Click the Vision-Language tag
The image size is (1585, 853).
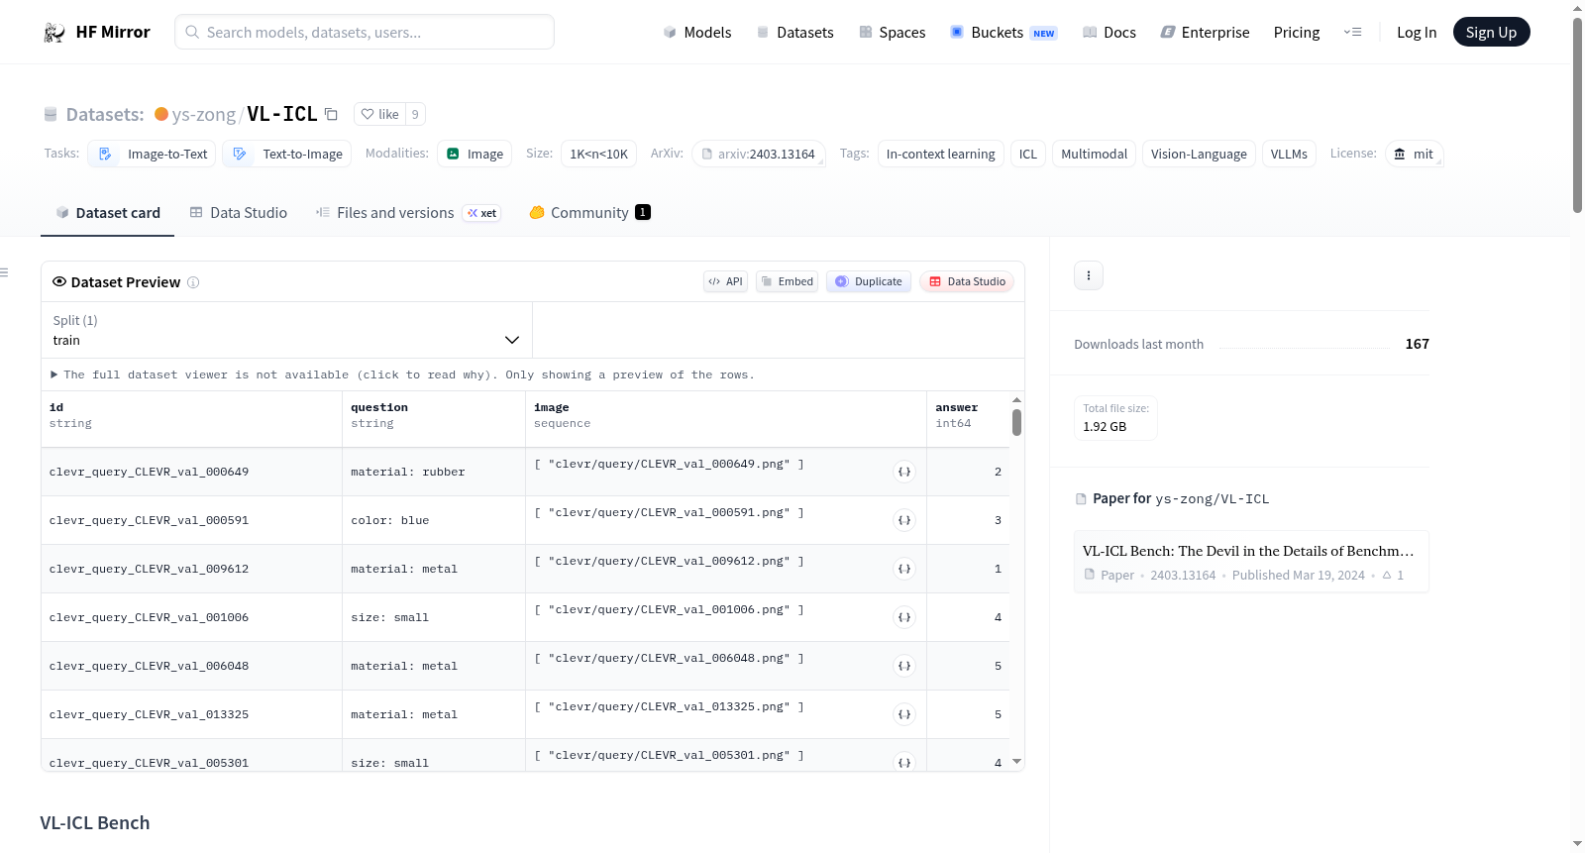(x=1199, y=154)
